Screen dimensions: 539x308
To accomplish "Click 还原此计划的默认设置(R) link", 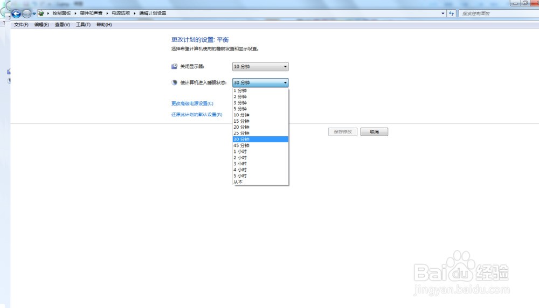I will point(197,114).
